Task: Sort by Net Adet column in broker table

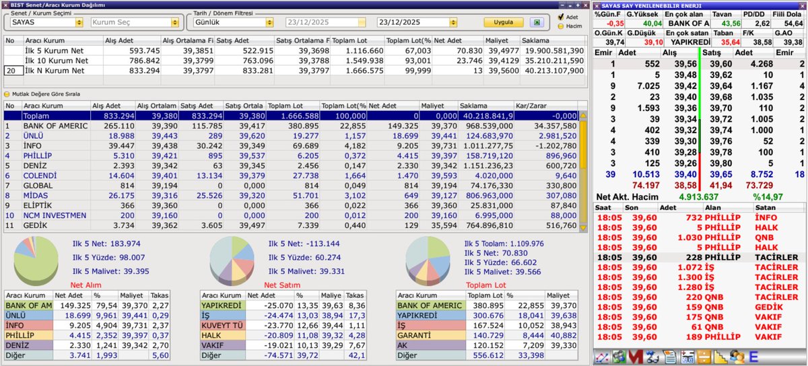Action: (x=394, y=106)
